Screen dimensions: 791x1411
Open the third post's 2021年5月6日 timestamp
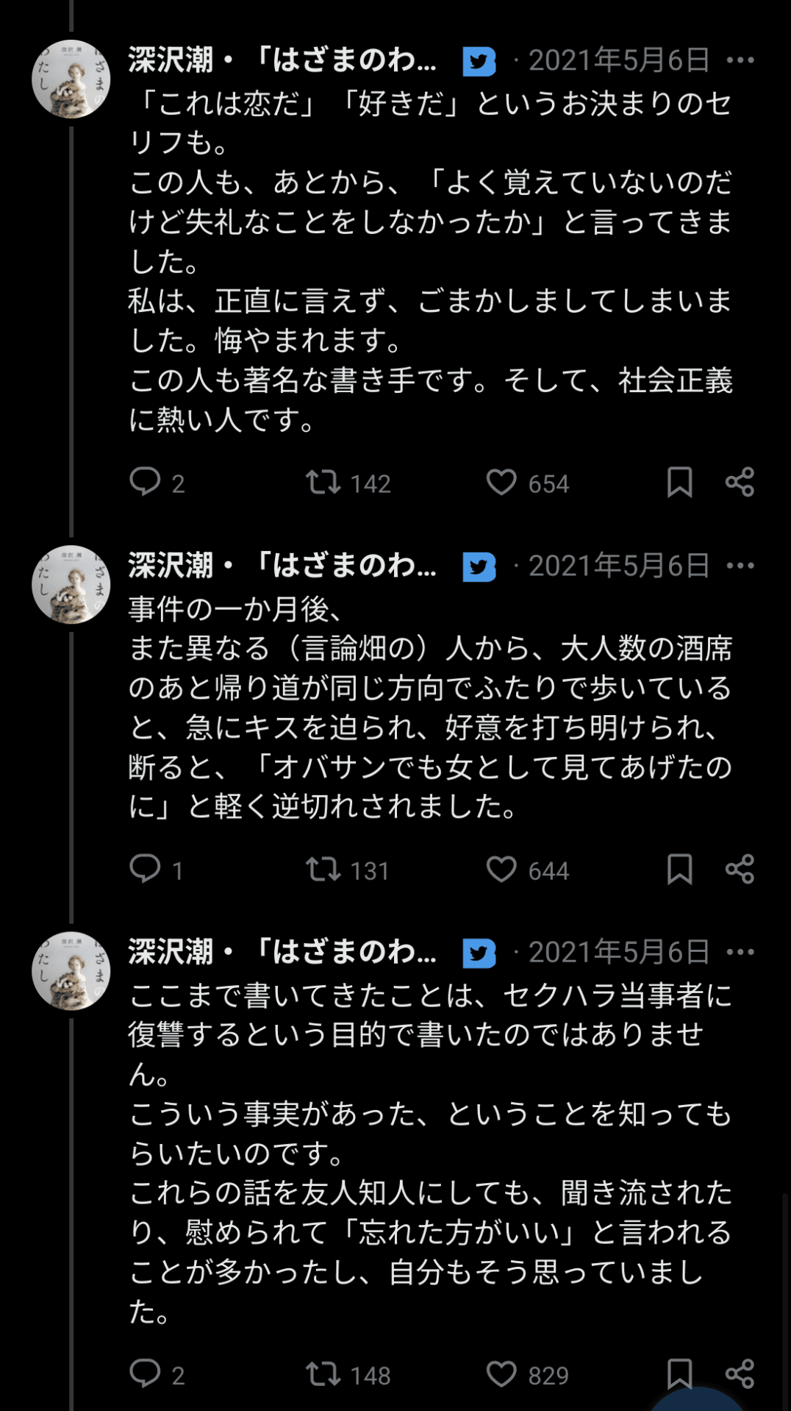point(619,952)
